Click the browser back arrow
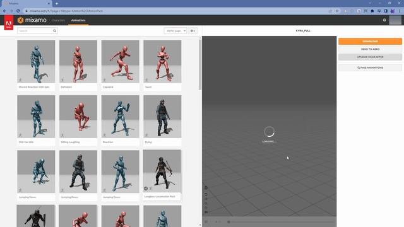The height and width of the screenshot is (227, 404). (x=4, y=11)
